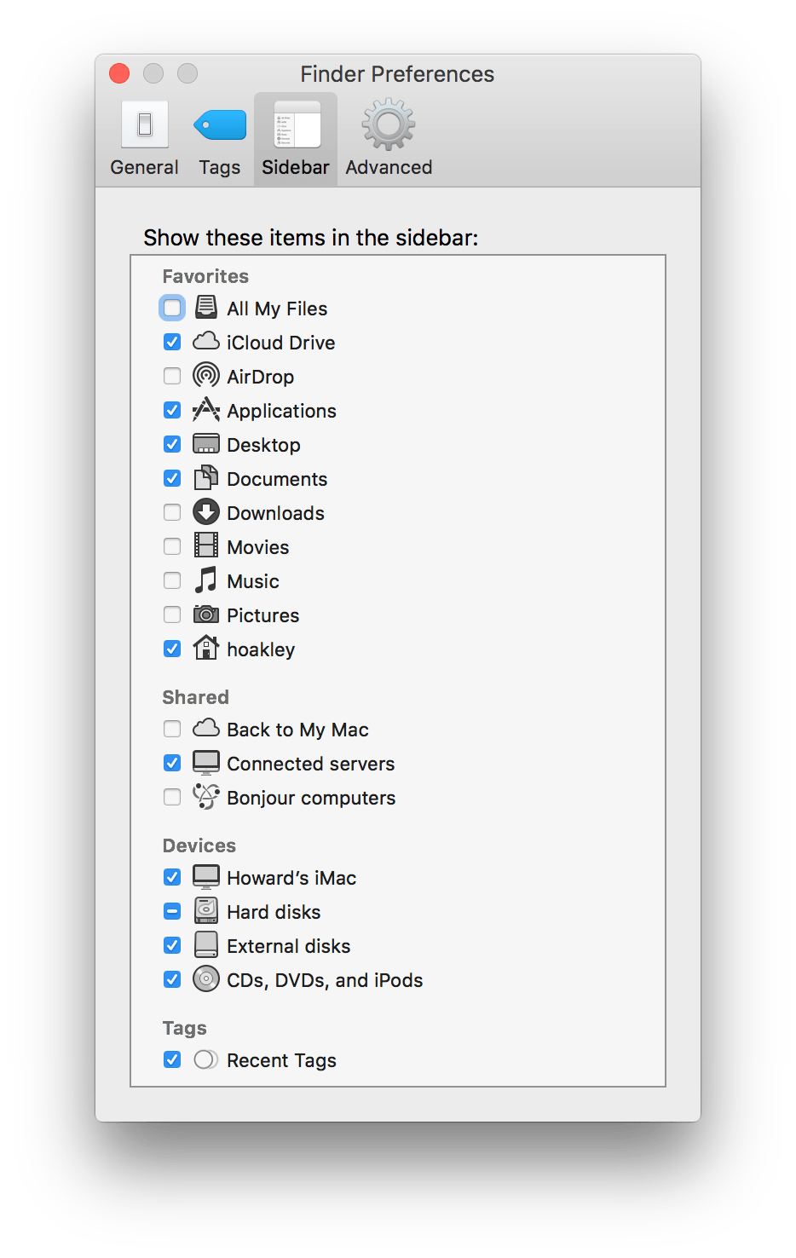Uncheck the Recent Tags checkbox
The height and width of the screenshot is (1258, 796).
(x=172, y=1059)
